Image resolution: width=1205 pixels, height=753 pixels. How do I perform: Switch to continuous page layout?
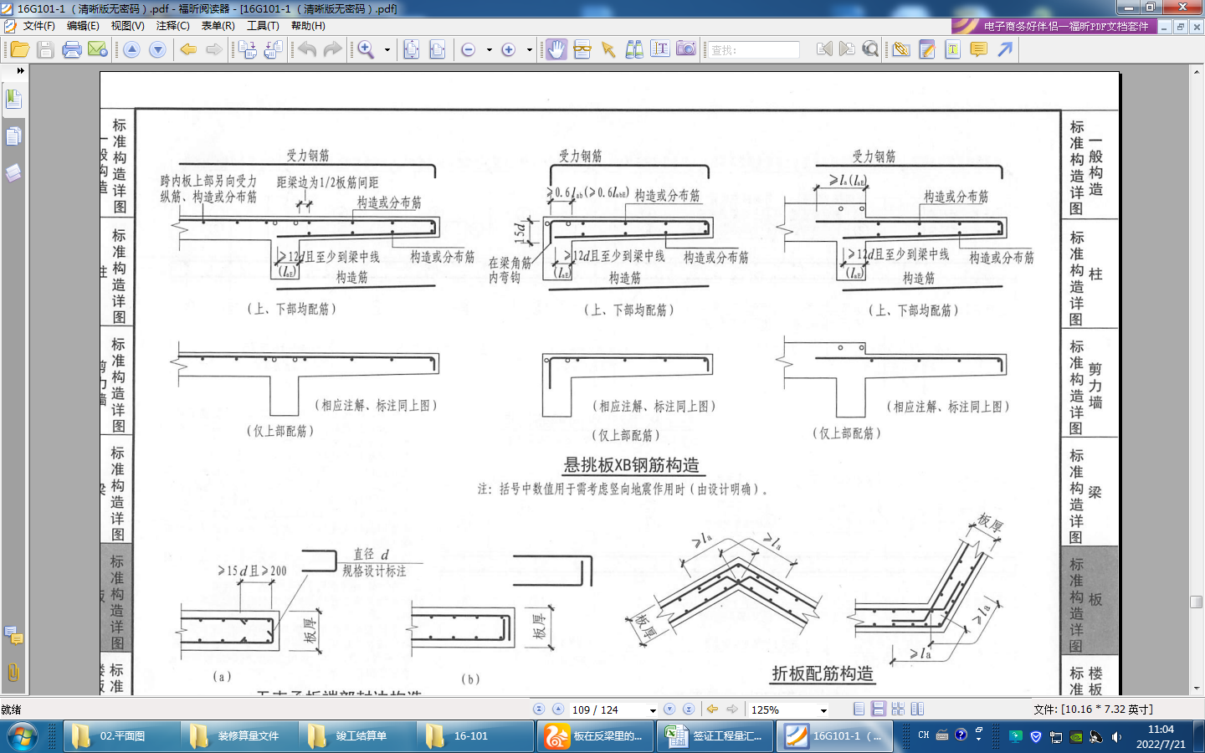click(879, 709)
